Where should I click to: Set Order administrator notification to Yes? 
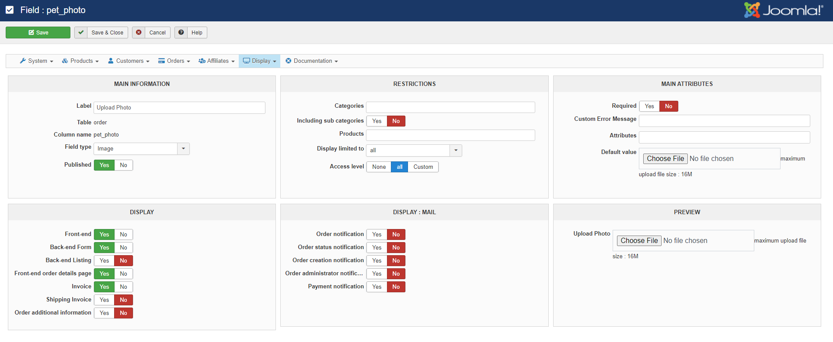(x=377, y=274)
